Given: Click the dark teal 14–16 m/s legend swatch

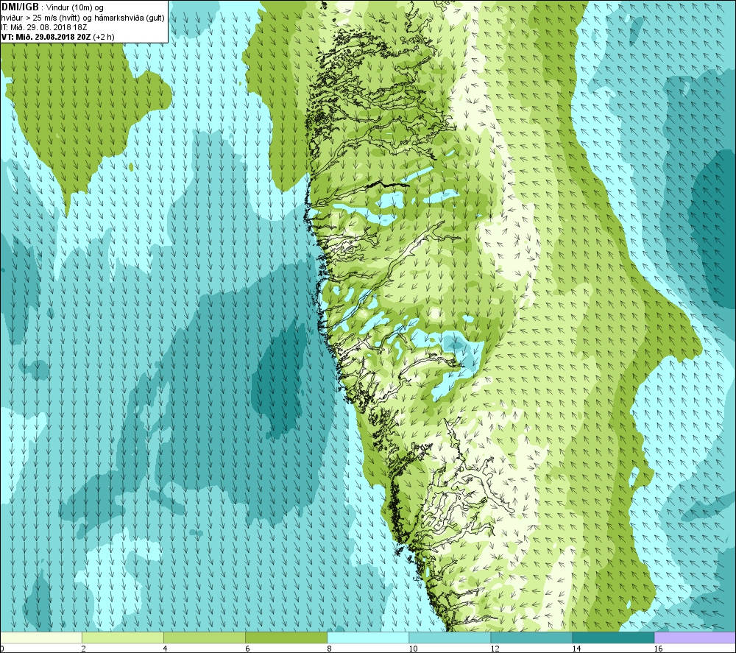Looking at the screenshot, I should point(612,638).
